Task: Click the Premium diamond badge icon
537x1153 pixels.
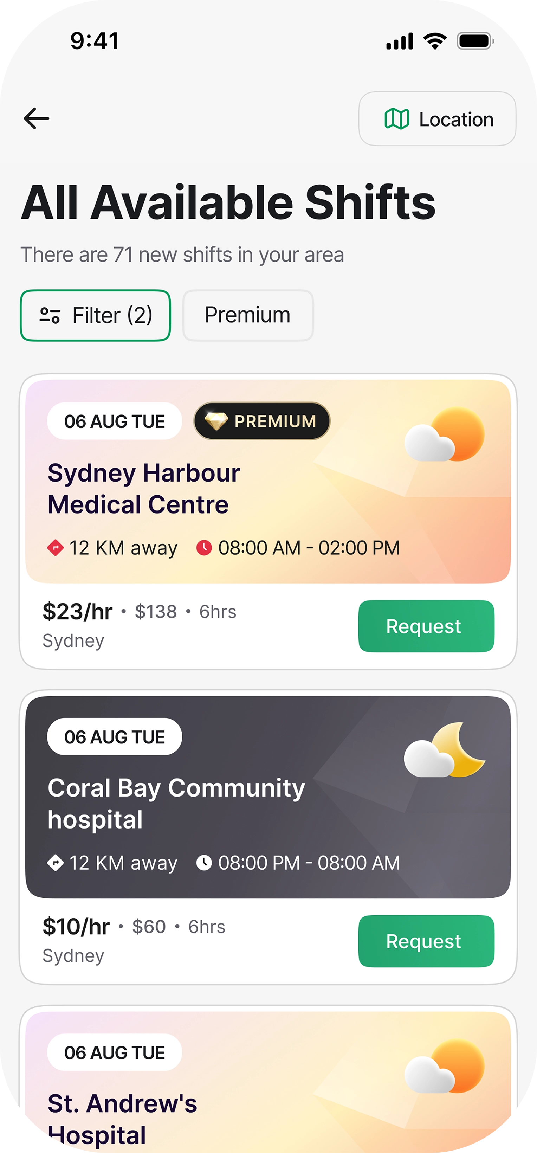Action: pos(216,421)
